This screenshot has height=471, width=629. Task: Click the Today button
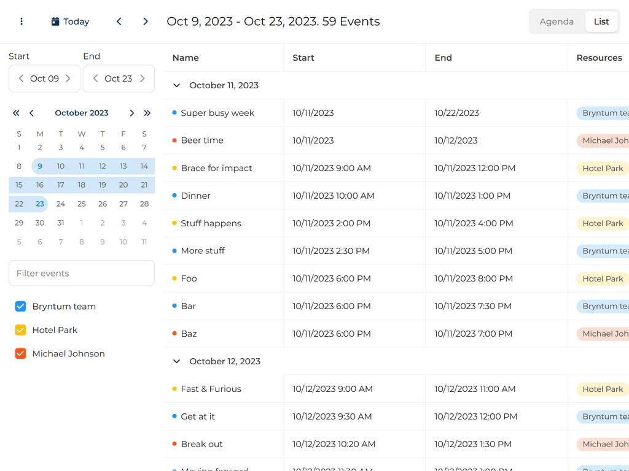pyautogui.click(x=69, y=21)
